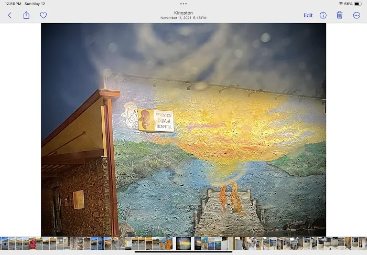The width and height of the screenshot is (367, 255).
Task: Tap the clock showing 12:56 PM
Action: coord(13,4)
